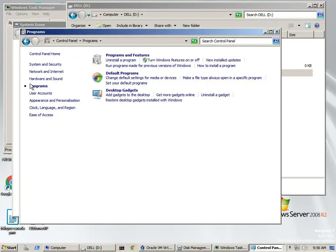Click Get more gadgets online link
The height and width of the screenshot is (252, 336).
pos(175,95)
